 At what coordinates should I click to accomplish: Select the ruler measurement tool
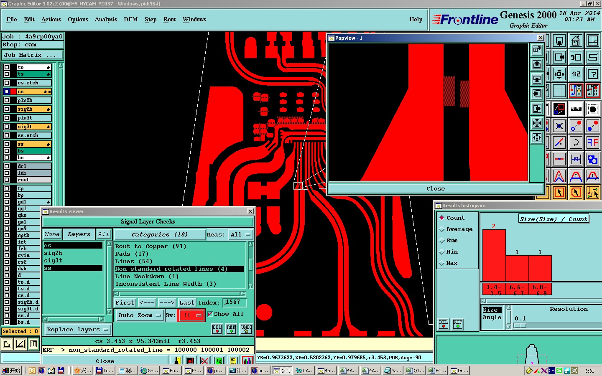[x=576, y=109]
